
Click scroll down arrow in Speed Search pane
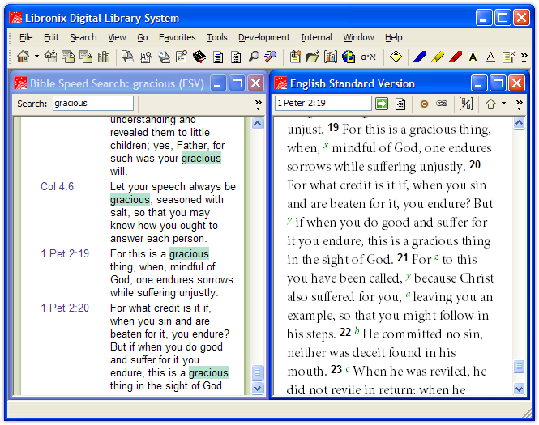(258, 389)
